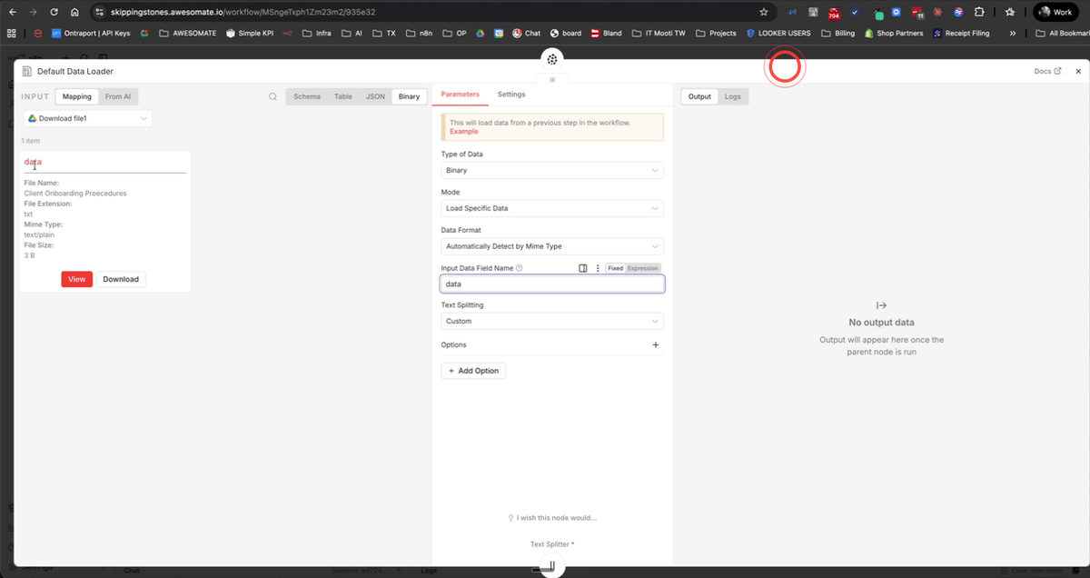Image resolution: width=1090 pixels, height=578 pixels.
Task: Click the extension icon with 704 badge
Action: [x=834, y=13]
